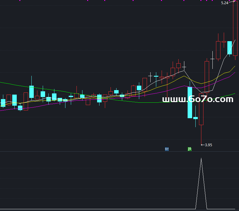Select the 3.95 low price label
The image size is (239, 211).
pyautogui.click(x=208, y=145)
